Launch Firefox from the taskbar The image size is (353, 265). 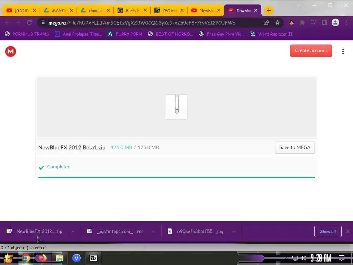pos(43,258)
